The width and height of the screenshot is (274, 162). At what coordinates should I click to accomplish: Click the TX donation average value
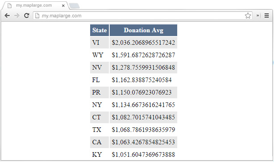click(x=143, y=130)
